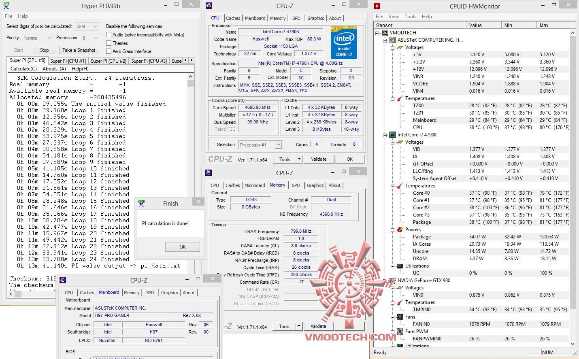Select the FANIN0 fan speed row

491,324
